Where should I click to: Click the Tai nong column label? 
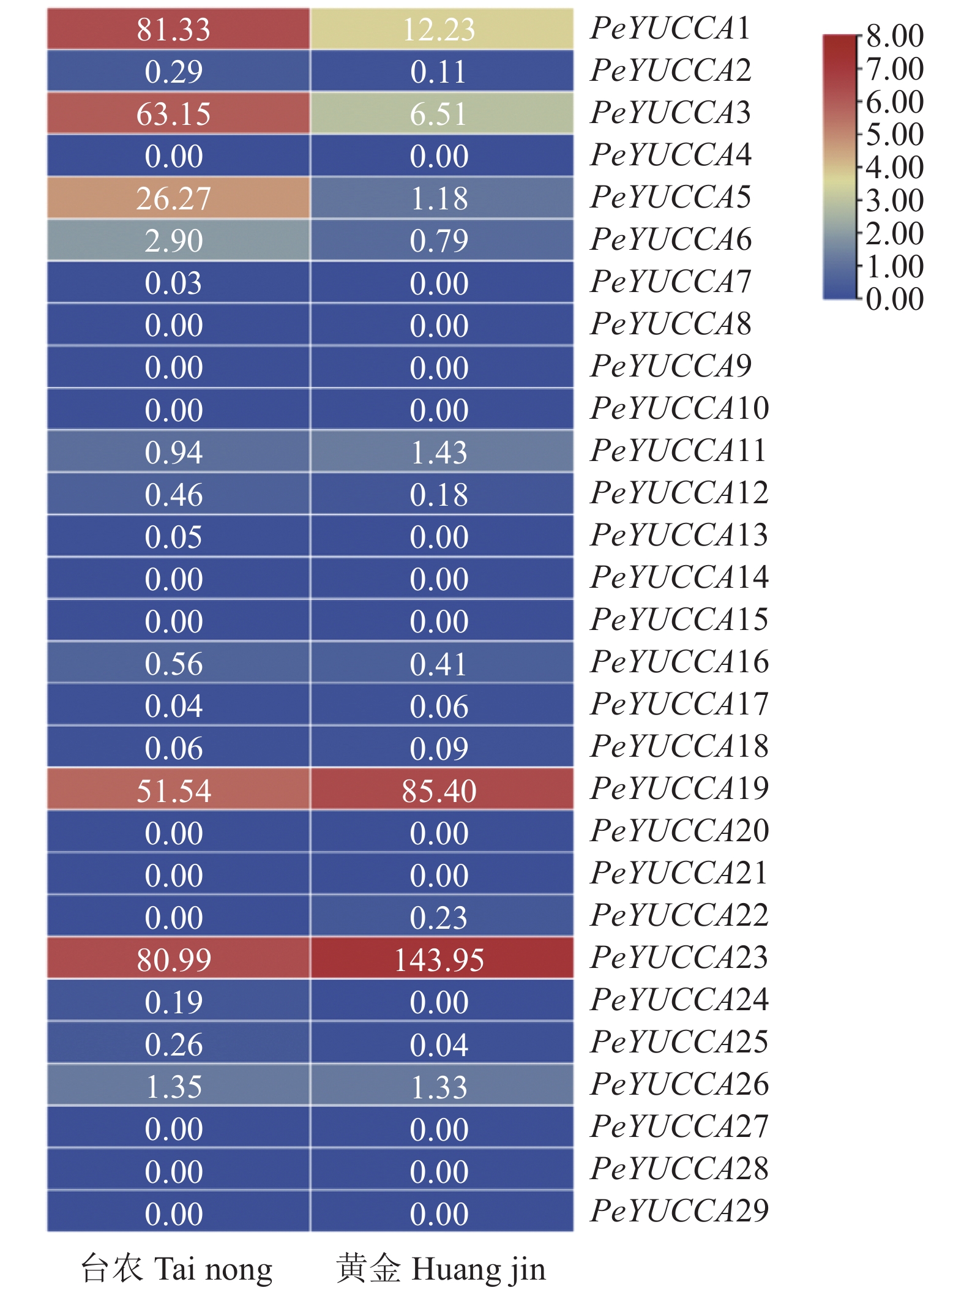click(x=177, y=1267)
